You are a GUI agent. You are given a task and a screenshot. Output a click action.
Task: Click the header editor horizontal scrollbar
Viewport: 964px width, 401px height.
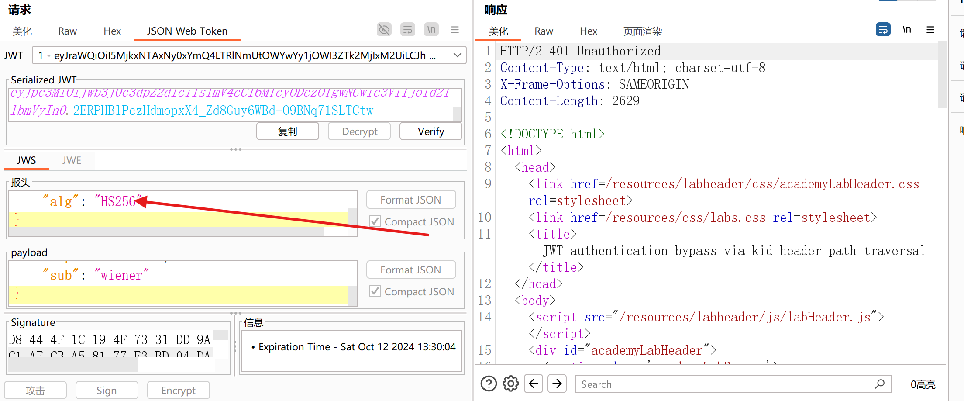click(x=166, y=232)
